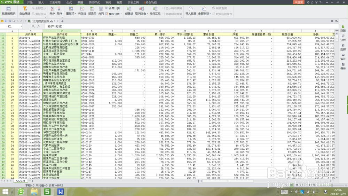This screenshot has height=196, width=348.
Task: Click 分类汇总 subtotal
Action: tap(155, 11)
